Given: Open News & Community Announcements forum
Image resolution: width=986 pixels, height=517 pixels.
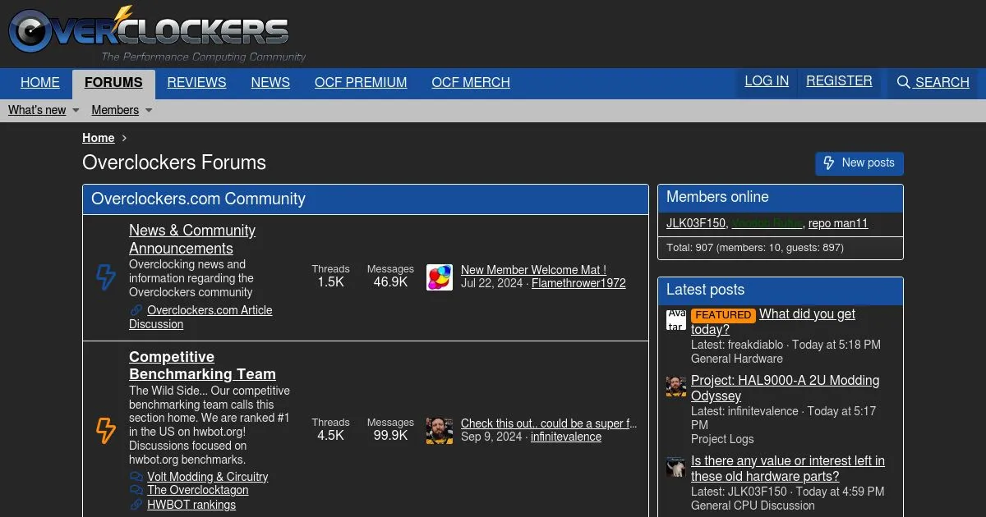Looking at the screenshot, I should (192, 240).
